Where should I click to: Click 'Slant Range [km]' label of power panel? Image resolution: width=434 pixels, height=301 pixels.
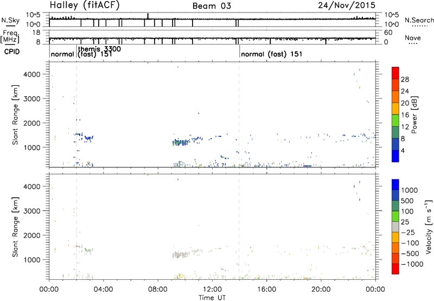click(x=15, y=115)
